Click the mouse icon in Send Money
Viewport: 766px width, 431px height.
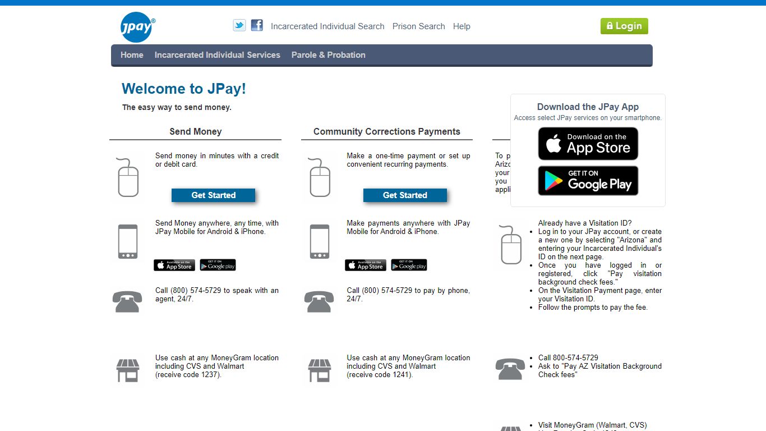[x=128, y=177]
